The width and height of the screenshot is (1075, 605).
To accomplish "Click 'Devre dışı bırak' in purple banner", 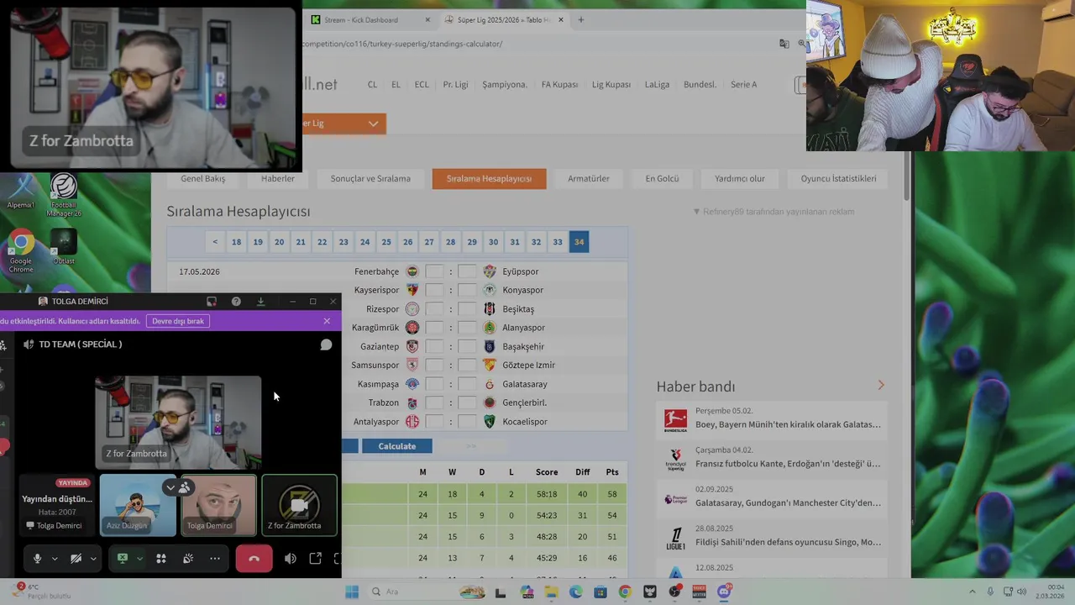I will 178,321.
